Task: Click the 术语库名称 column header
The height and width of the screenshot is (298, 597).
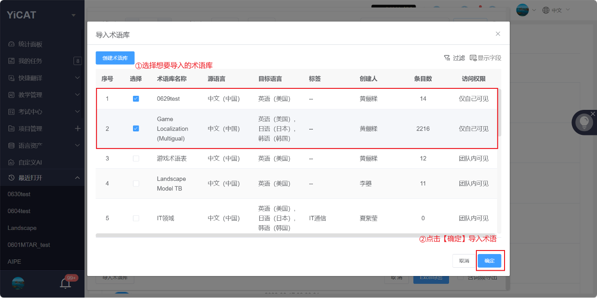Action: pyautogui.click(x=172, y=79)
